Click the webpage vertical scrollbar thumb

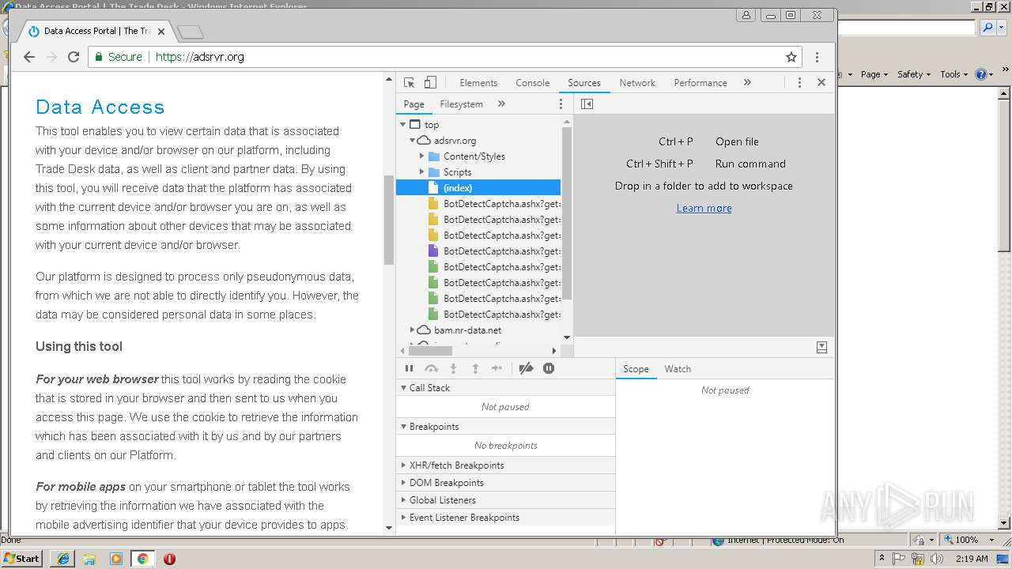(x=389, y=220)
